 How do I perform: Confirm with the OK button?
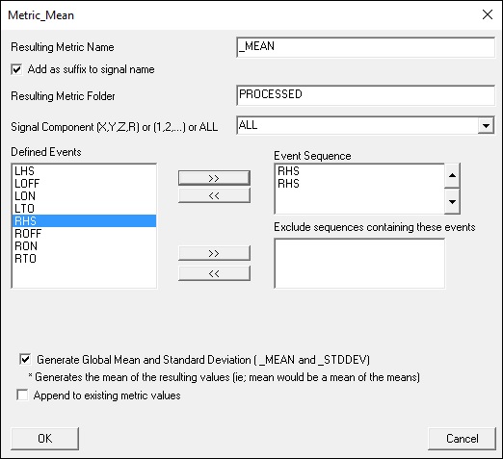(44, 439)
